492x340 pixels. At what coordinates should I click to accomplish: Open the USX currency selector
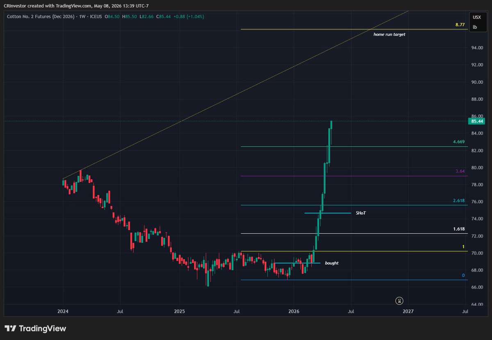point(476,17)
